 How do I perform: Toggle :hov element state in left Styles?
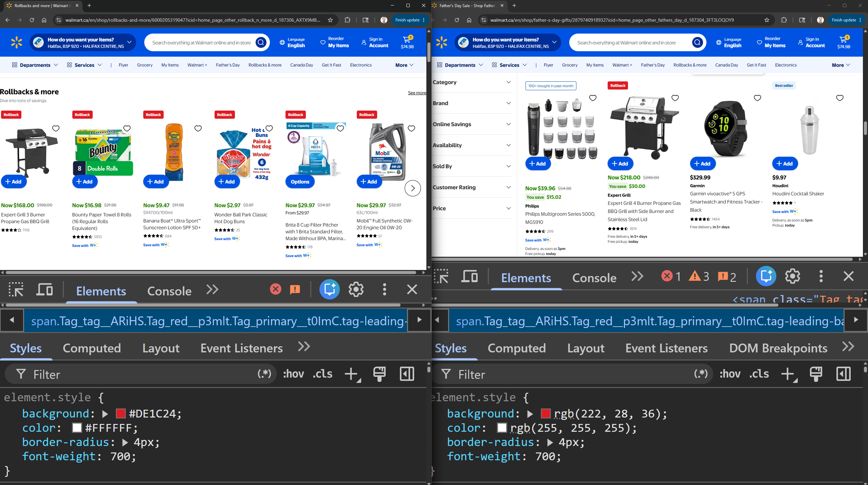coord(293,374)
